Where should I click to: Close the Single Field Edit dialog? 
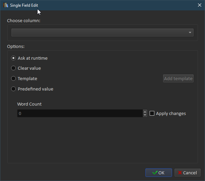[199, 5]
